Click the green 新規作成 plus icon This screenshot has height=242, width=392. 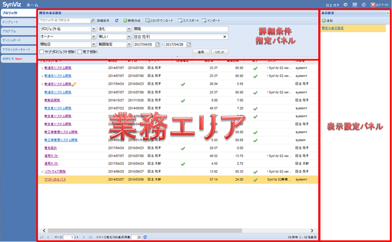point(125,21)
